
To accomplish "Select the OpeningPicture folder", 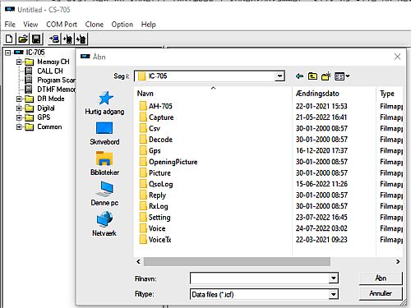I will (169, 162).
